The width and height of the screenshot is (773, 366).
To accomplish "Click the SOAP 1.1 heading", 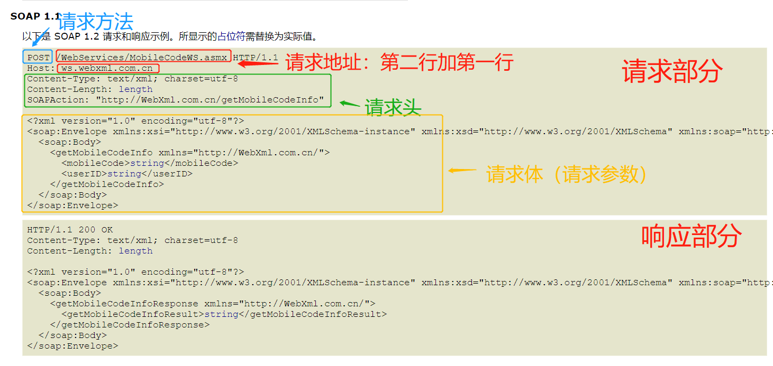I will click(35, 16).
